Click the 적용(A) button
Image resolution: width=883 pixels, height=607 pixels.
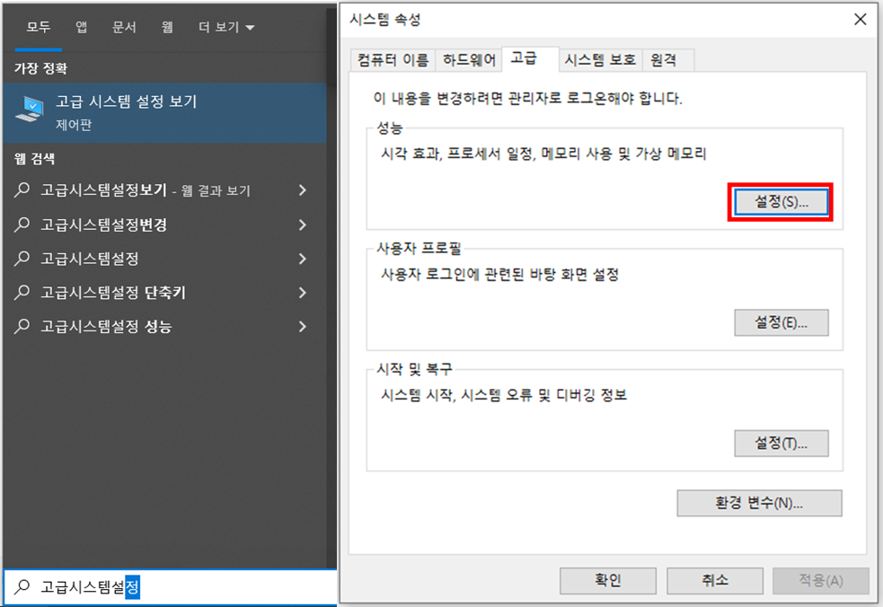pyautogui.click(x=820, y=581)
